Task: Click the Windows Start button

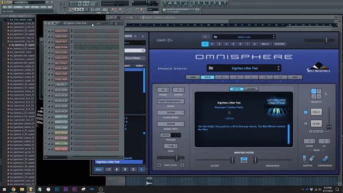Action: point(4,189)
